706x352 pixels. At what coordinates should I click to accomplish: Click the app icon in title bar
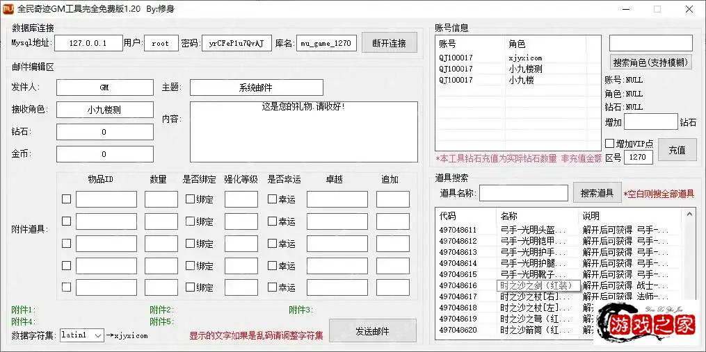click(7, 9)
